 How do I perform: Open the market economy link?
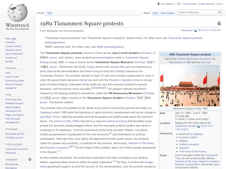pos(116,121)
